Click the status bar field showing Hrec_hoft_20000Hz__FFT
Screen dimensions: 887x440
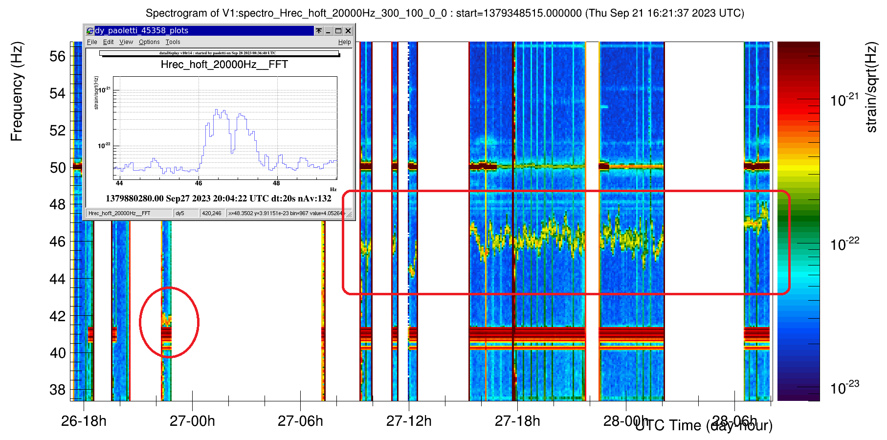(x=129, y=213)
